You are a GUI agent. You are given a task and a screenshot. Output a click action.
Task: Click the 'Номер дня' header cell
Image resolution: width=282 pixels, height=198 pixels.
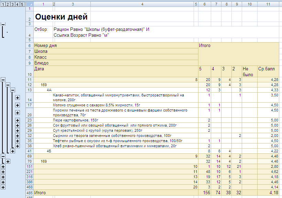(x=116, y=46)
